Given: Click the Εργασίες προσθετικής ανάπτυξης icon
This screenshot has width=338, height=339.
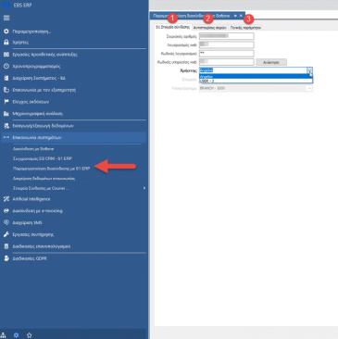Looking at the screenshot, I should (x=6, y=55).
